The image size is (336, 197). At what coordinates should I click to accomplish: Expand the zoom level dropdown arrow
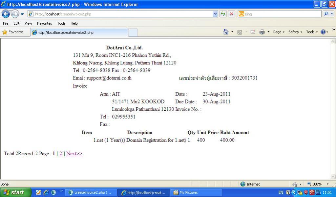coord(327,184)
